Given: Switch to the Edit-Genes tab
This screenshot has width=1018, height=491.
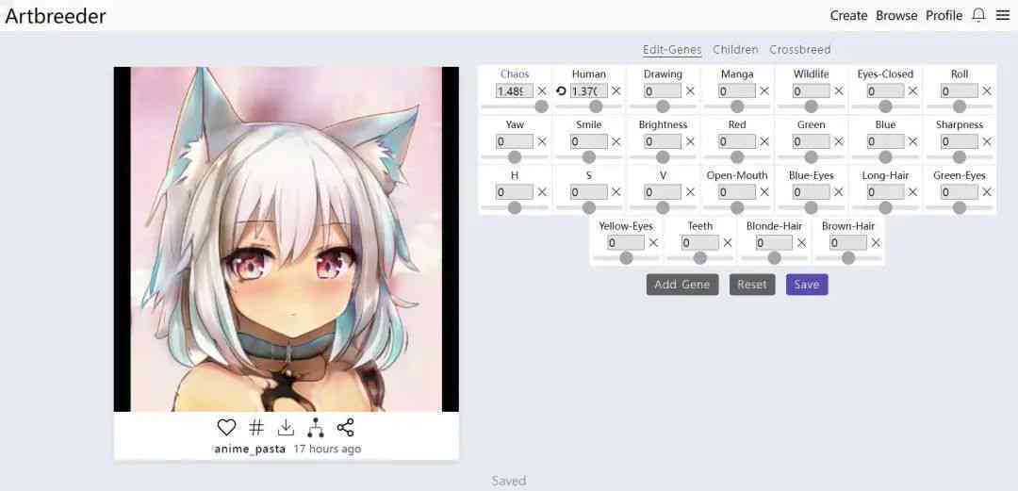Looking at the screenshot, I should 672,49.
